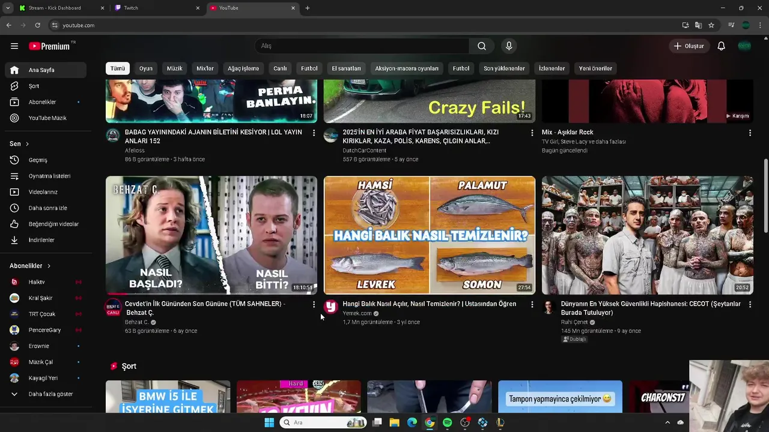Open Geçmiş history
769x432 pixels.
point(46,160)
